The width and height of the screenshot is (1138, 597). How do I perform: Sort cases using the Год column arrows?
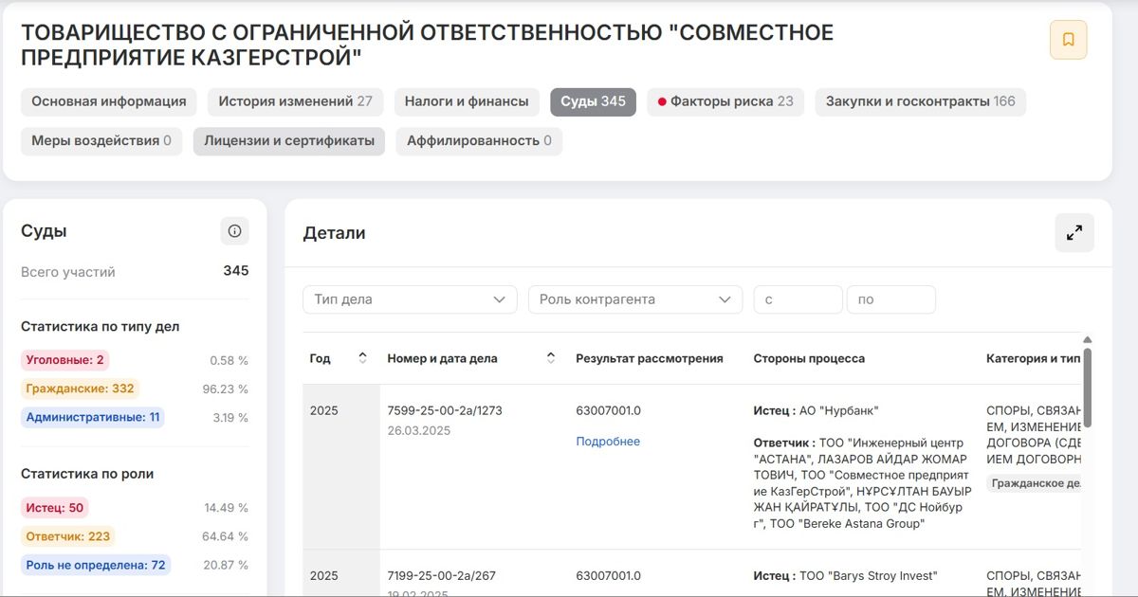pos(361,357)
